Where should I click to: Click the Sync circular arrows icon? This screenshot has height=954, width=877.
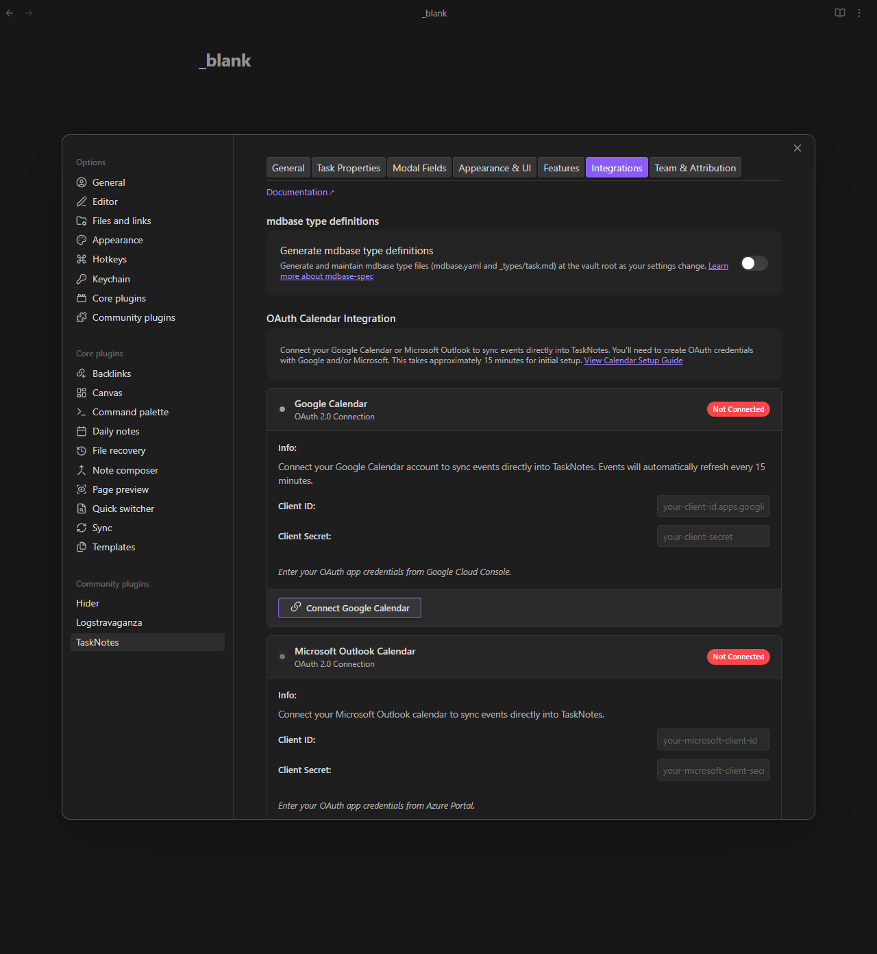tap(82, 528)
